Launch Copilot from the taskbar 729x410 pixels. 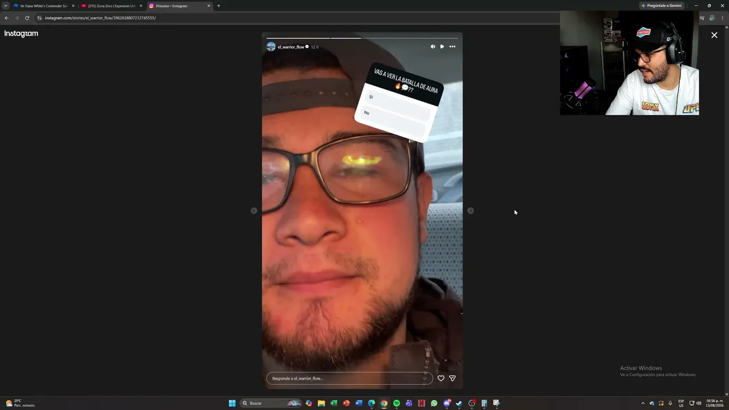pyautogui.click(x=309, y=403)
